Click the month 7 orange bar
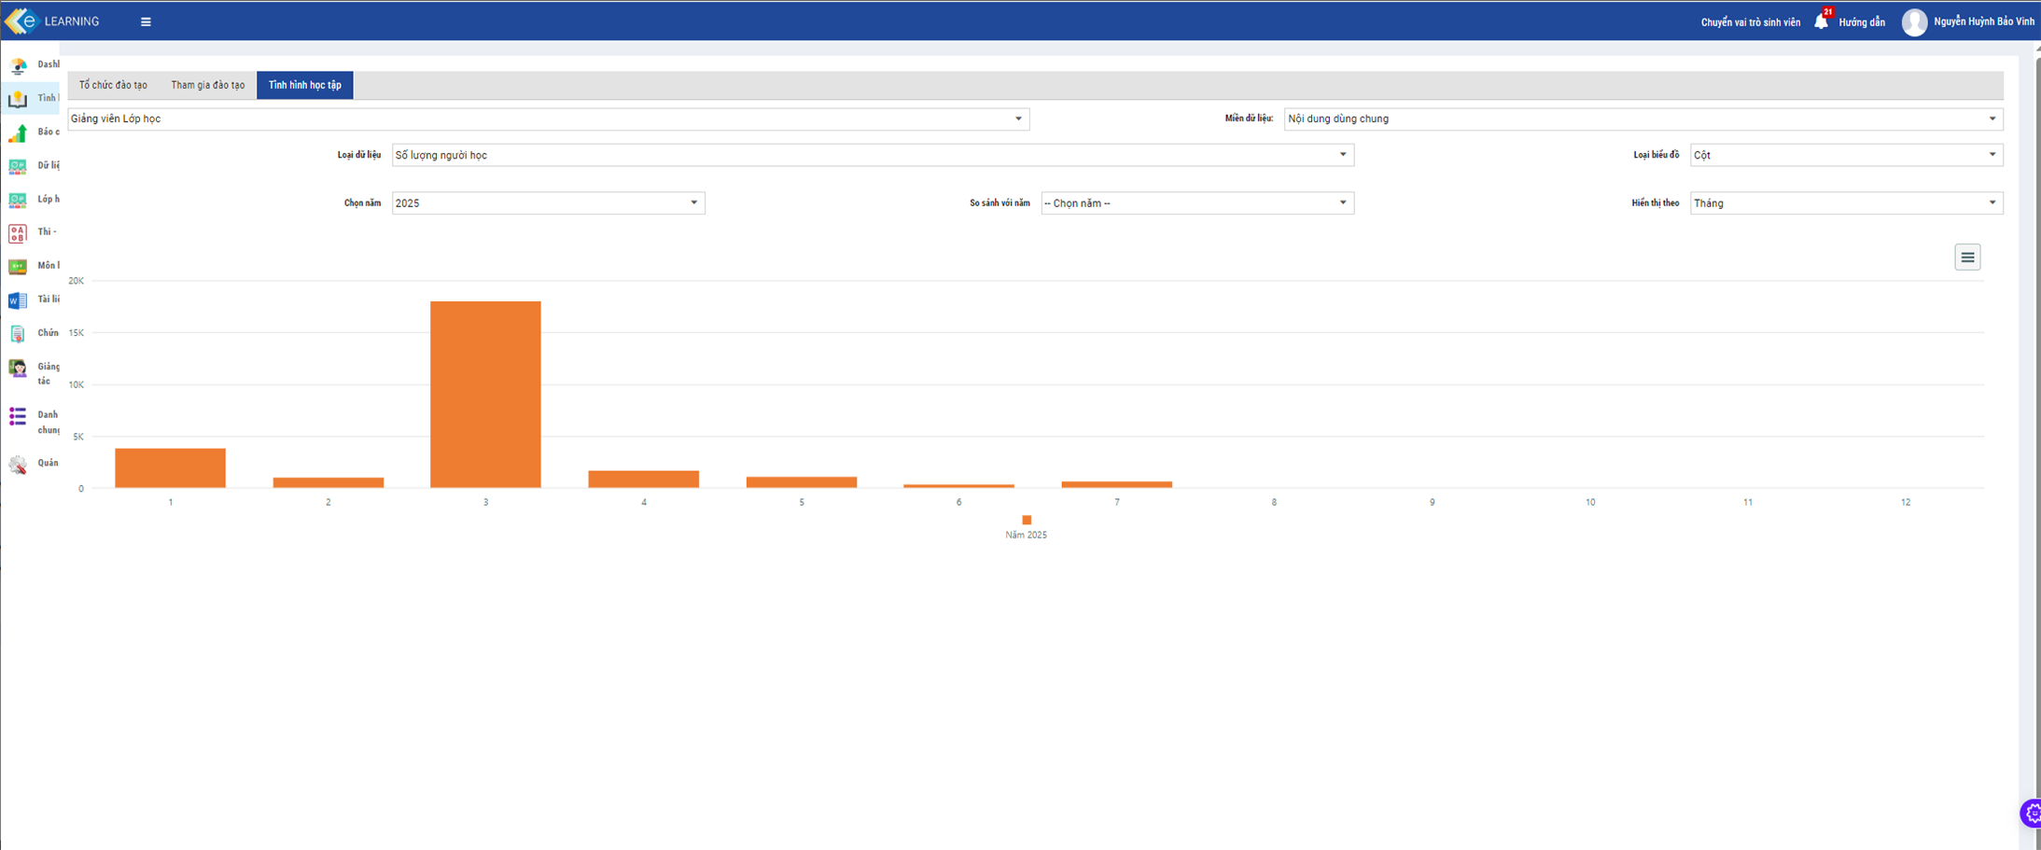The width and height of the screenshot is (2041, 850). (x=1117, y=484)
